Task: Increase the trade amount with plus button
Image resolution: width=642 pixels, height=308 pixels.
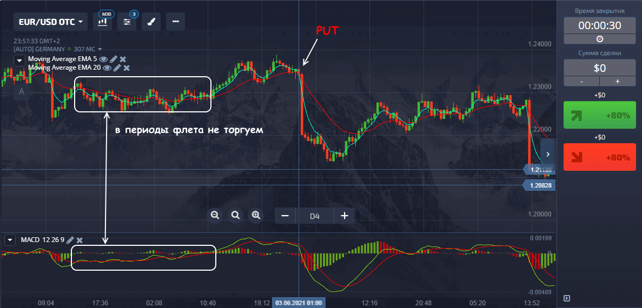Action: pyautogui.click(x=617, y=81)
